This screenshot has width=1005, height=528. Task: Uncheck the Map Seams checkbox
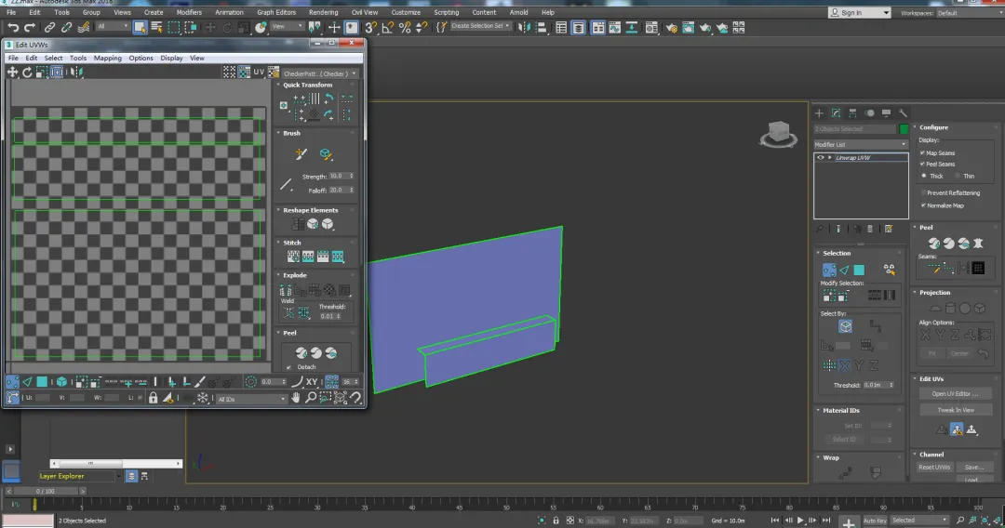click(x=922, y=152)
